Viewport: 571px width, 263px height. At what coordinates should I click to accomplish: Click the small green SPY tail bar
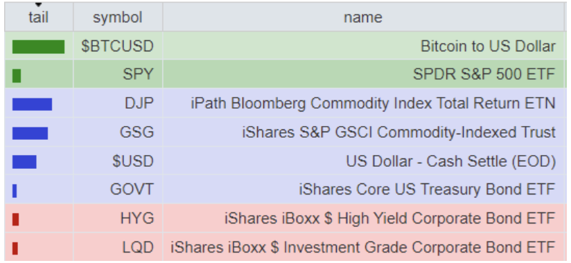click(17, 75)
